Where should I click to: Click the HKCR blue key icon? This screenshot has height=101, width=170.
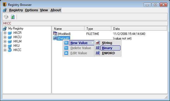point(10,33)
